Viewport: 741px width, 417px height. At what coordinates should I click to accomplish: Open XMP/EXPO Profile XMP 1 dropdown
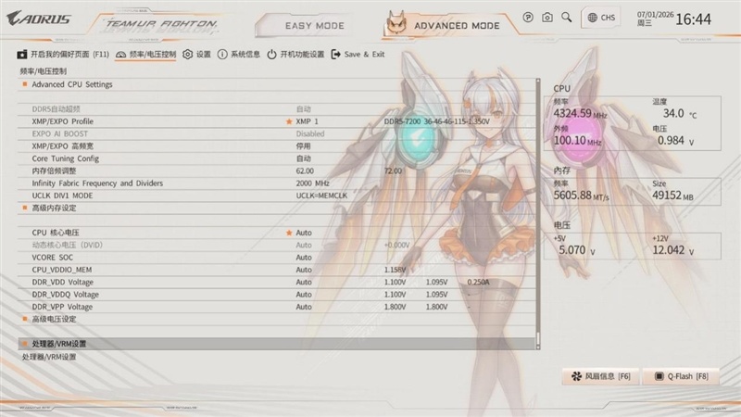(308, 121)
